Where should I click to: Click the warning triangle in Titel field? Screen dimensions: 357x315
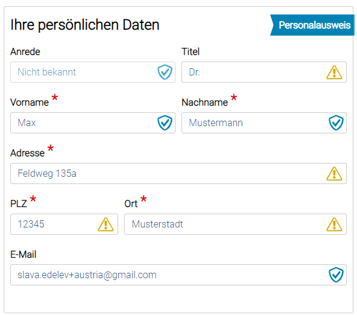(x=334, y=72)
